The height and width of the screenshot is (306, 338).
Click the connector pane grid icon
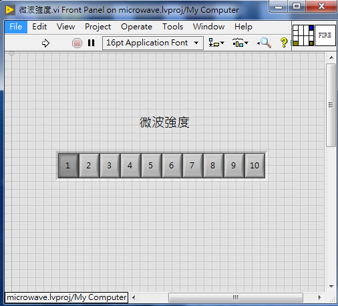tap(303, 35)
